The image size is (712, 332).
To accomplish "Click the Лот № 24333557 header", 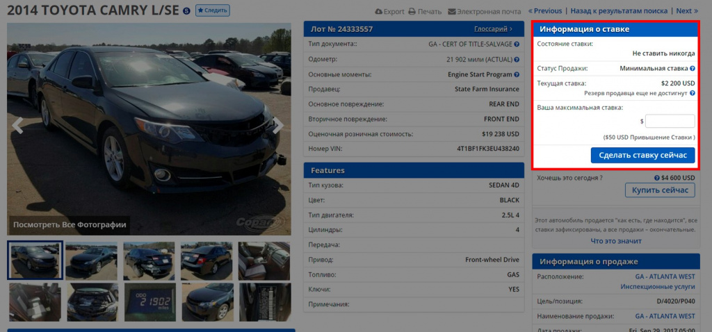I will click(341, 29).
